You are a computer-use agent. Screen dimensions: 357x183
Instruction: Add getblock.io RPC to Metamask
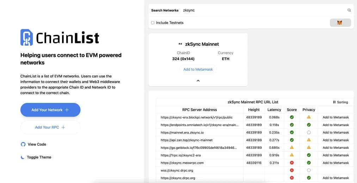[336, 148]
